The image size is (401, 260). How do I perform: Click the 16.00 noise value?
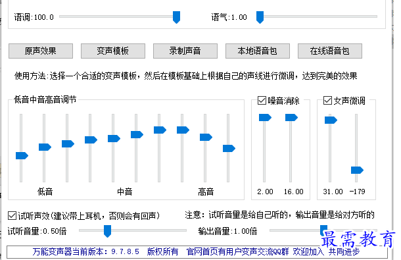[x=294, y=192]
